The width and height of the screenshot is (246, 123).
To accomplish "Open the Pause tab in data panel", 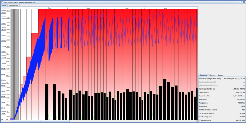I will pos(220,75).
